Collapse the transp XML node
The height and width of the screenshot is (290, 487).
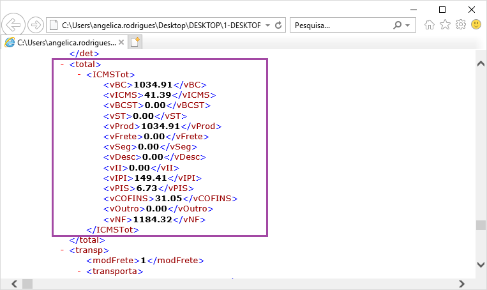[61, 250]
